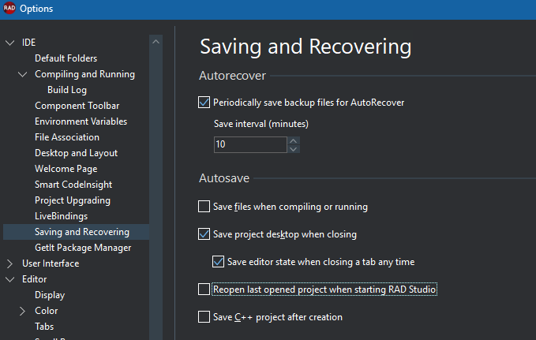Select LiveBindings item
The image size is (536, 340).
[x=62, y=216]
